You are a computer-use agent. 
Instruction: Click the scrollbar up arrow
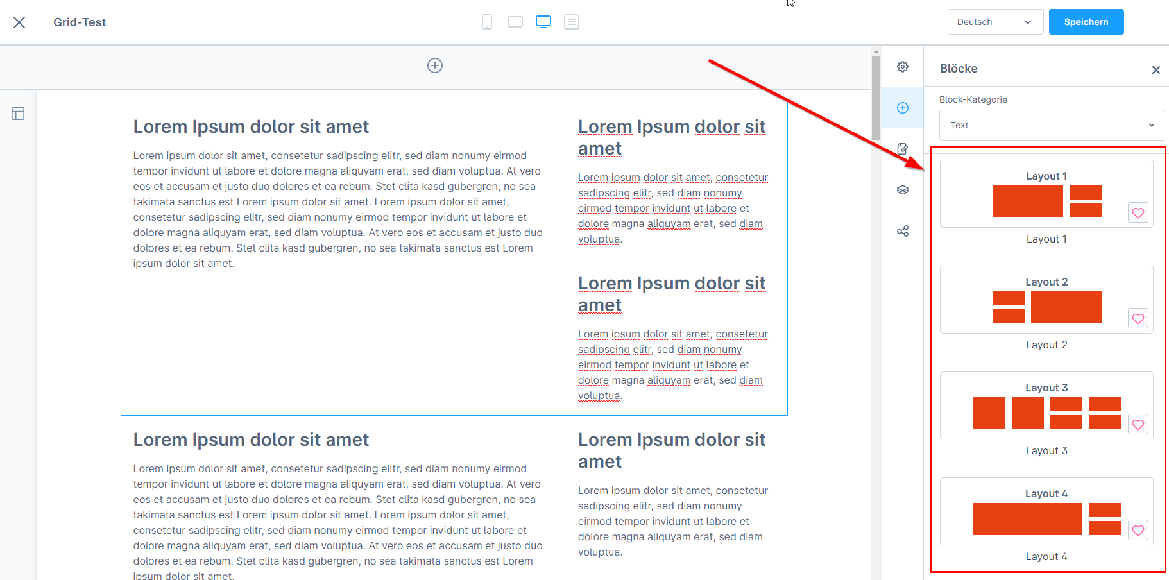pyautogui.click(x=876, y=51)
